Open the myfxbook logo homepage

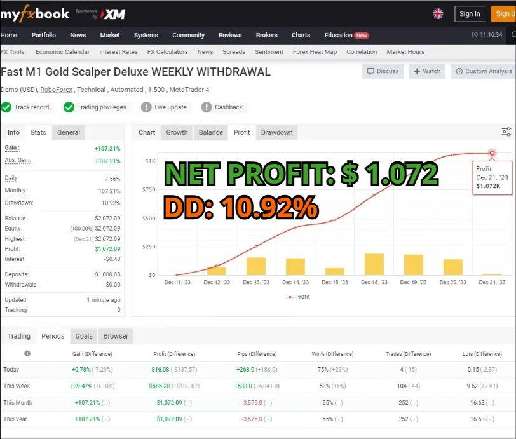coord(34,14)
